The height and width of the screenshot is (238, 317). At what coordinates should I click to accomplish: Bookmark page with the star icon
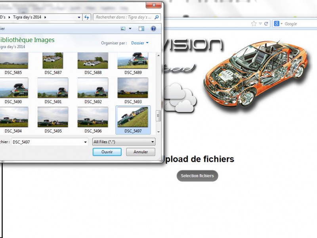tap(254, 24)
